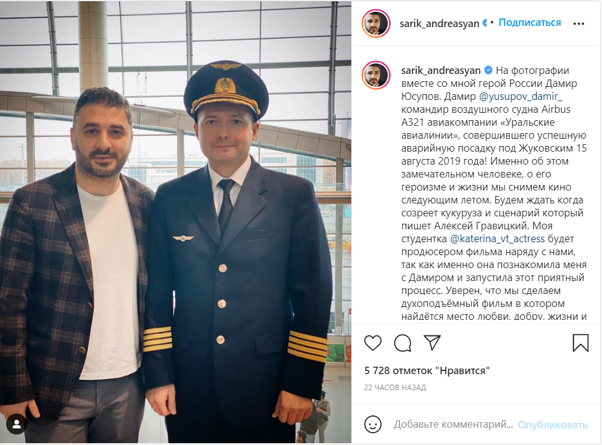Viewport: 602px width, 445px height.
Task: Click the post photo of the two men
Action: [x=175, y=222]
